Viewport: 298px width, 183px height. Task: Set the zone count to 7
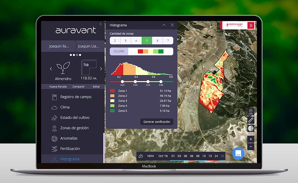[168, 41]
